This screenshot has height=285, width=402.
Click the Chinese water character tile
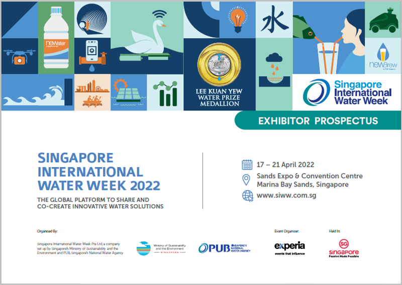tap(274, 20)
